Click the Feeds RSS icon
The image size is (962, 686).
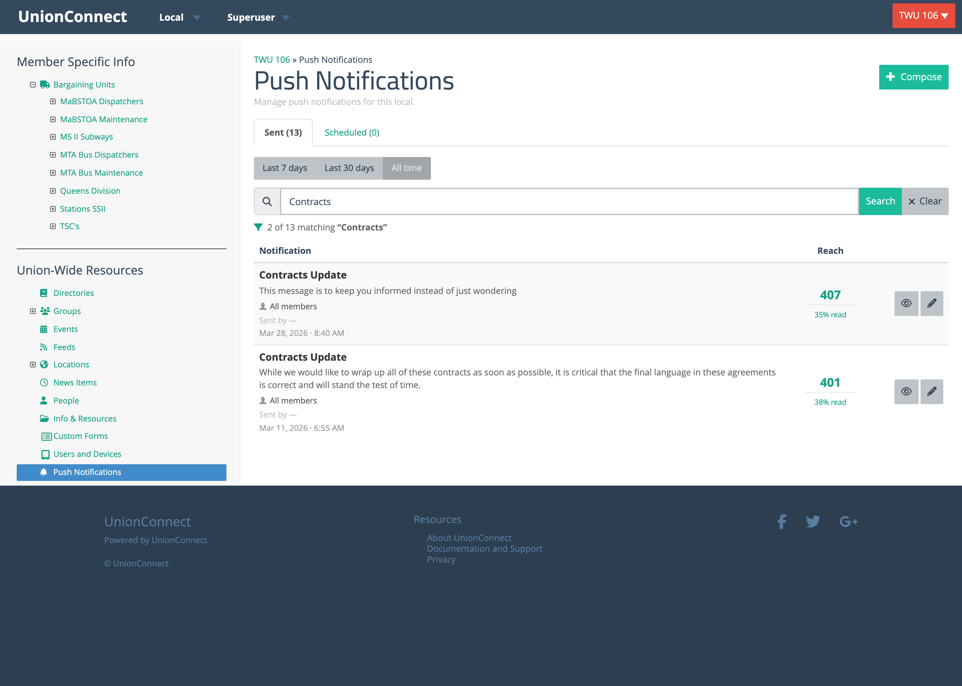43,347
